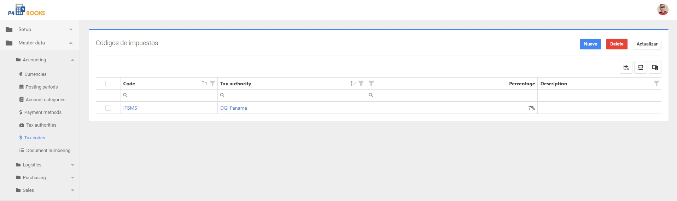The height and width of the screenshot is (201, 677).
Task: Go to Posting periods page
Action: coord(41,87)
